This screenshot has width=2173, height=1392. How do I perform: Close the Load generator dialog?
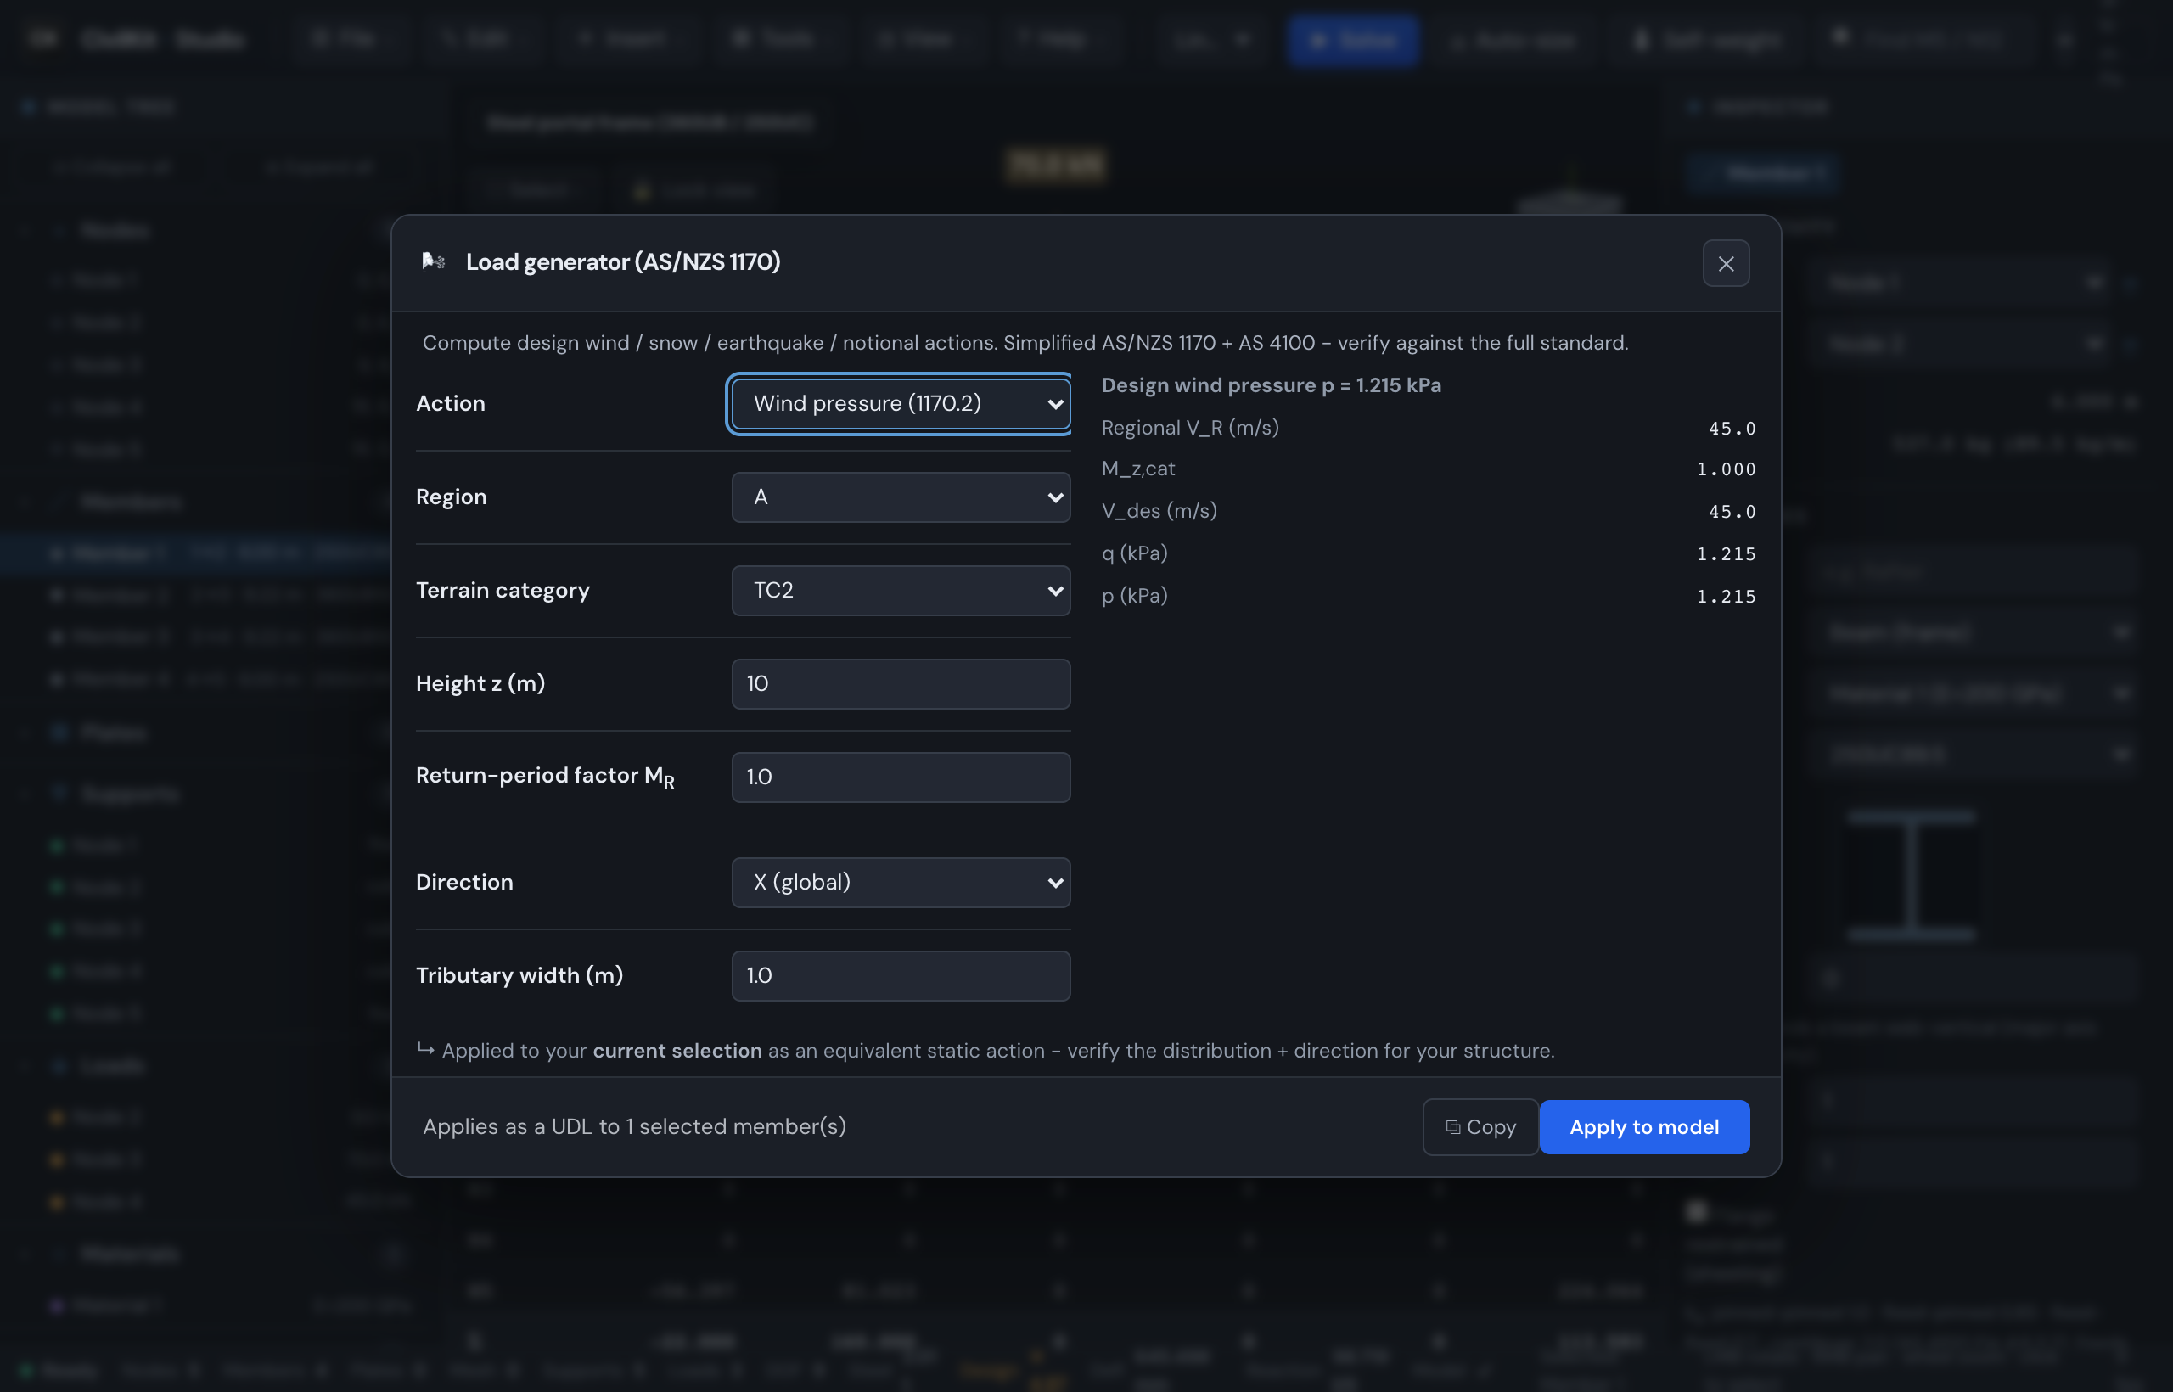(x=1726, y=263)
